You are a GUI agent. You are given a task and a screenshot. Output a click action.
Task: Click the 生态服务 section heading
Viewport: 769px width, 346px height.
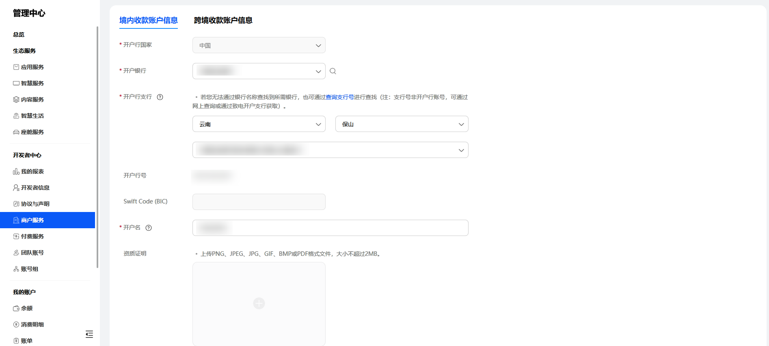[24, 51]
